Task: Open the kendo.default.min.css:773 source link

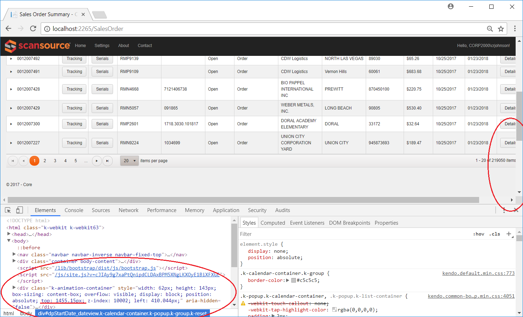Action: [478, 273]
